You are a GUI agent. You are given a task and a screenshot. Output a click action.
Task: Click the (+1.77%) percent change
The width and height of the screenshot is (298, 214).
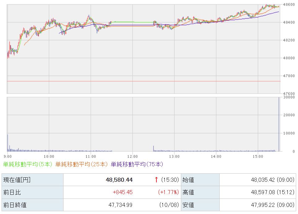click(169, 192)
